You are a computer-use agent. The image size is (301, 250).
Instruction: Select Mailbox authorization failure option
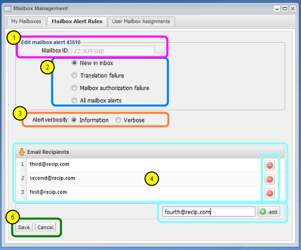click(74, 88)
